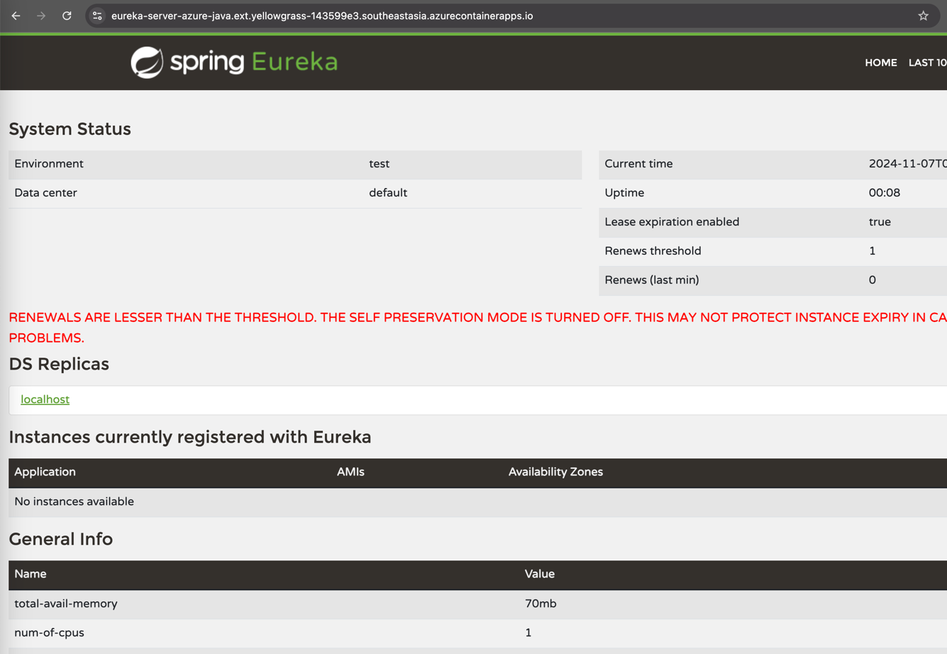Viewport: 947px width, 654px height.
Task: Select the 'test' environment value
Action: 379,164
